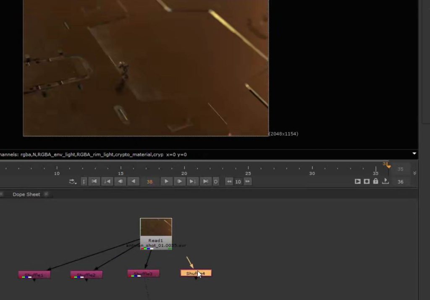
Task: Step forward one frame
Action: pyautogui.click(x=179, y=182)
